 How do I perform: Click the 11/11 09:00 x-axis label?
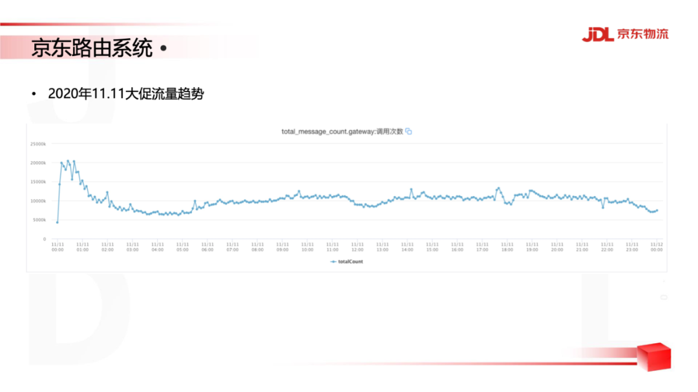[282, 248]
